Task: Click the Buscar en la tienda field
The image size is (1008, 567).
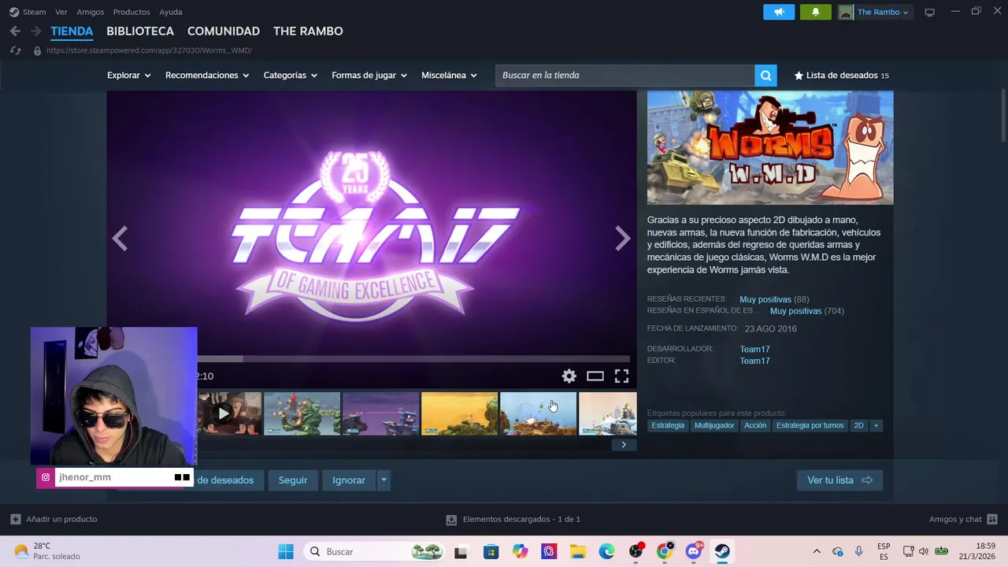Action: pos(625,76)
